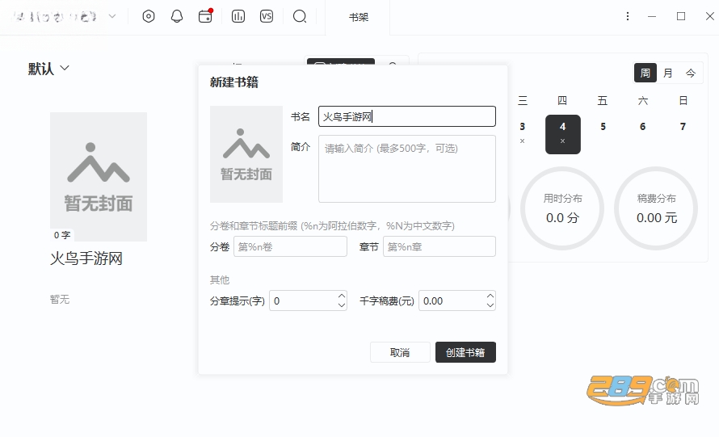The image size is (719, 437).
Task: Open the hexagon settings icon
Action: click(149, 16)
